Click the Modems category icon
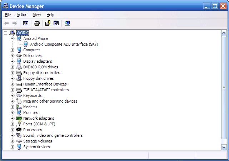This screenshot has height=161, width=229. coord(19,107)
